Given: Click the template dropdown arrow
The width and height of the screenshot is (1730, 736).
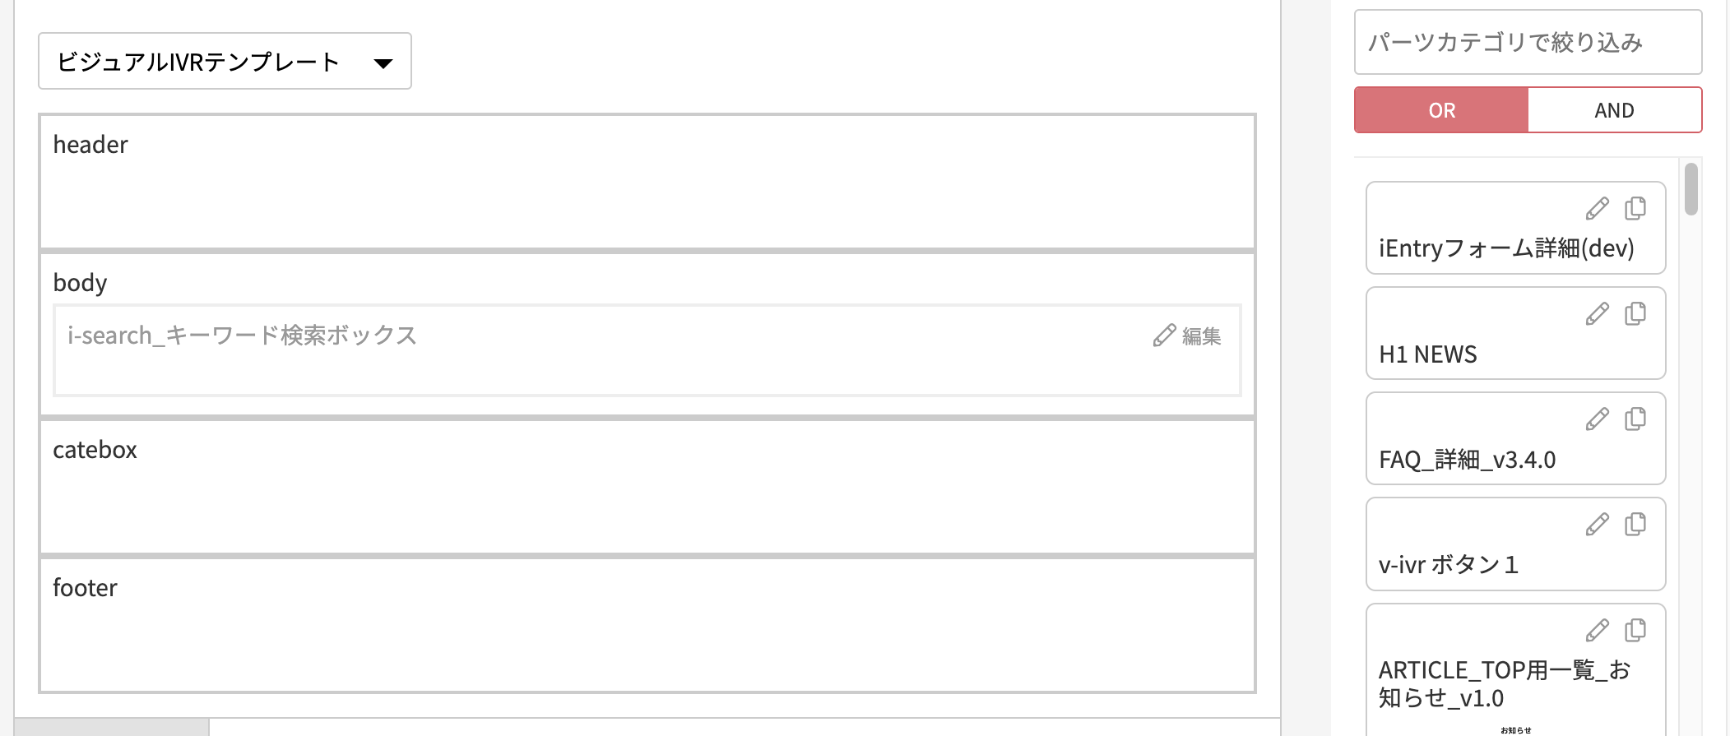Looking at the screenshot, I should pos(383,63).
